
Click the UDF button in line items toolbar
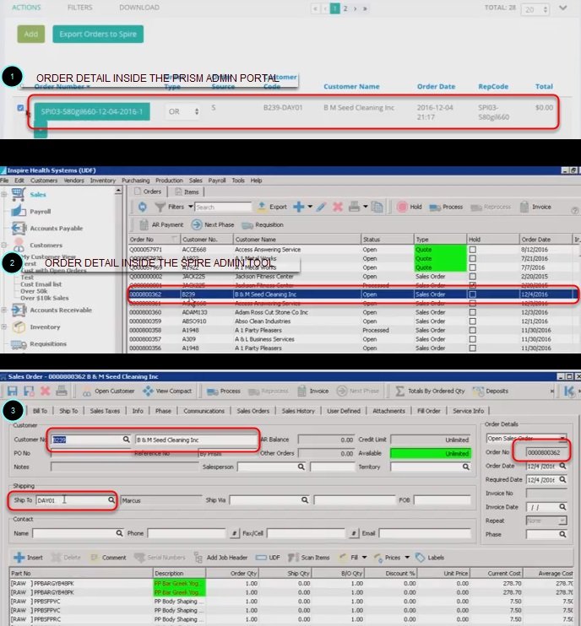pos(268,558)
